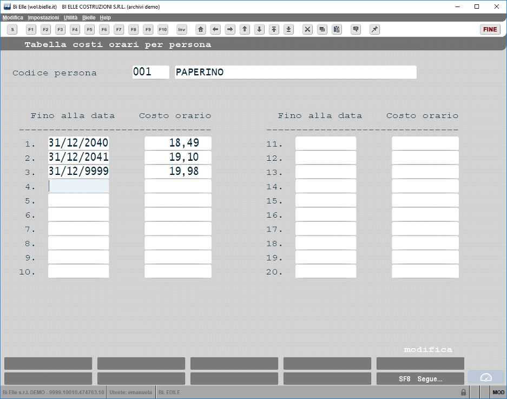Click the home arrow toolbar icon
Image resolution: width=507 pixels, height=399 pixels.
pos(201,29)
